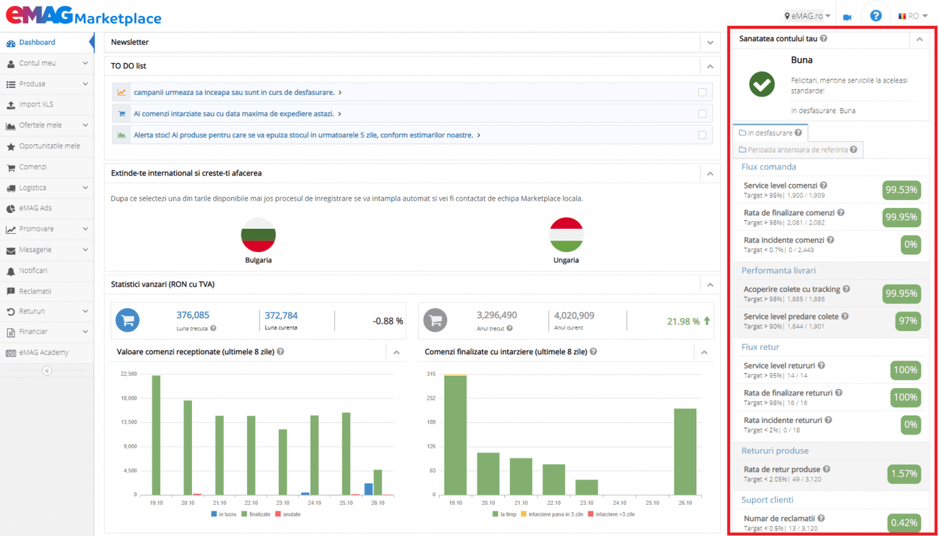Click the tallest green bar for 19.10
The image size is (939, 536).
point(156,434)
